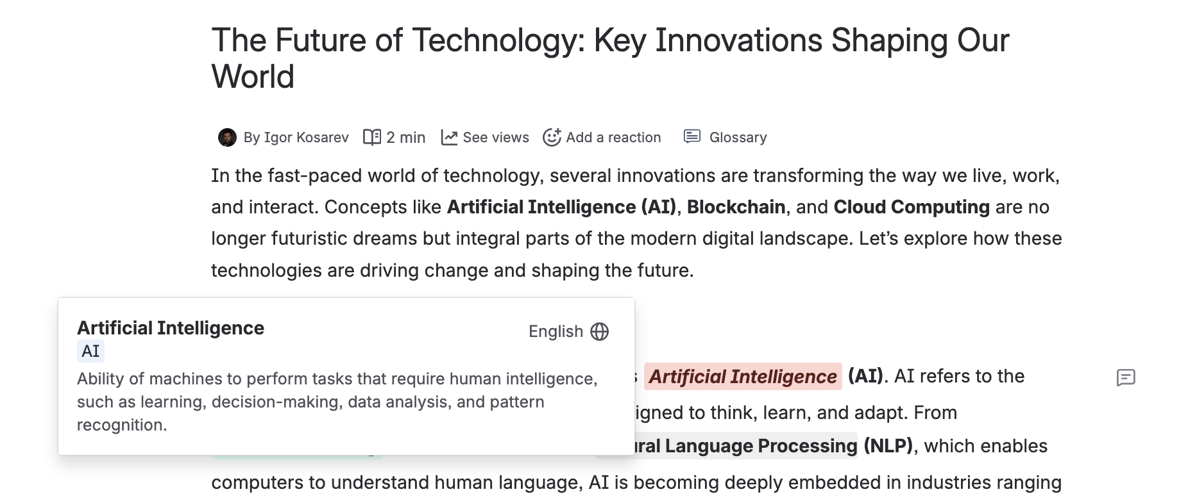1197x501 pixels.
Task: Click the red highlighted "Artificial Intelligence" term
Action: pos(742,377)
